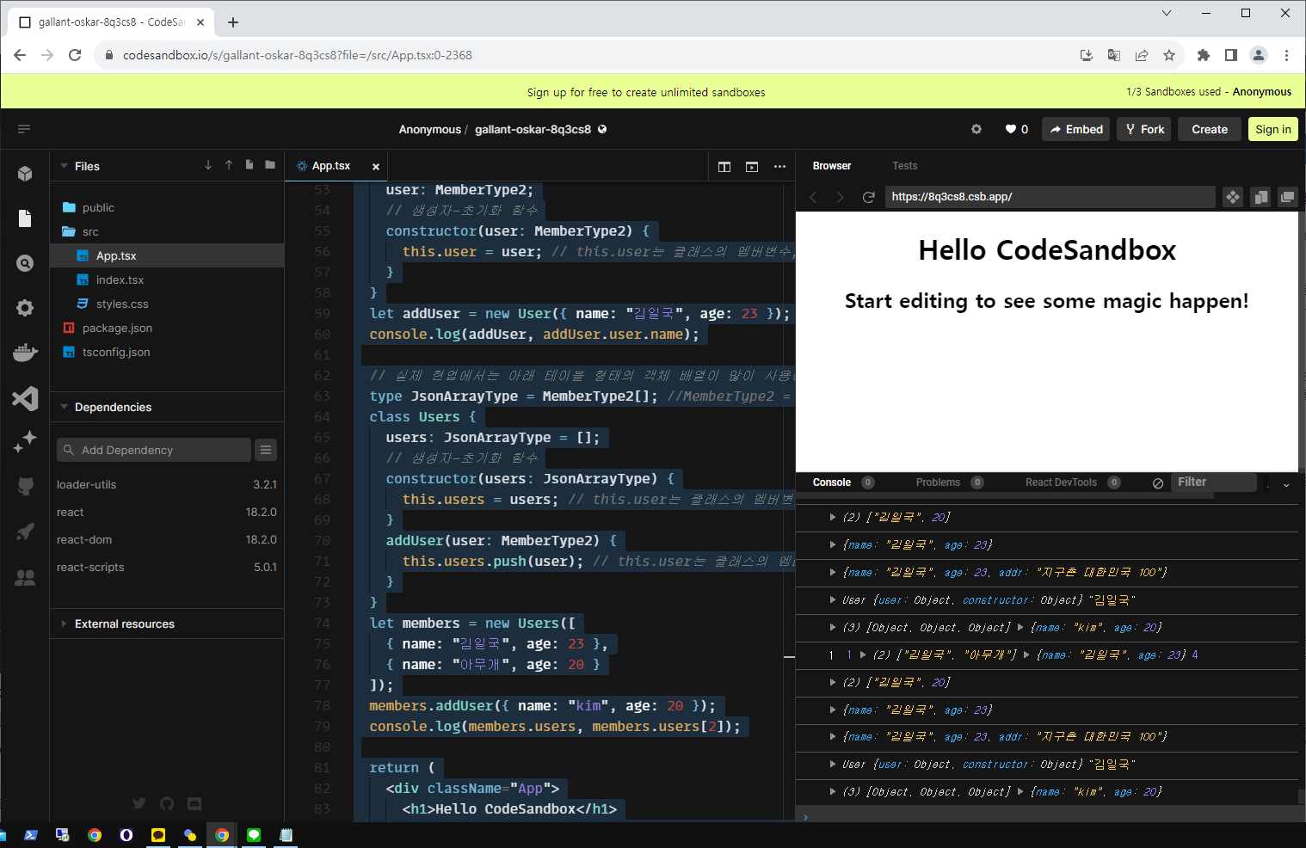The height and width of the screenshot is (848, 1306).
Task: Click download arrow icon in Files header
Action: click(208, 165)
